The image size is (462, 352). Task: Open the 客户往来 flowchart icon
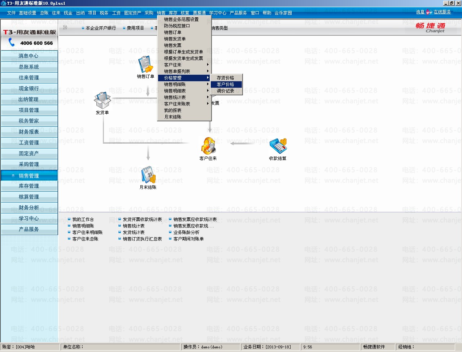click(208, 146)
